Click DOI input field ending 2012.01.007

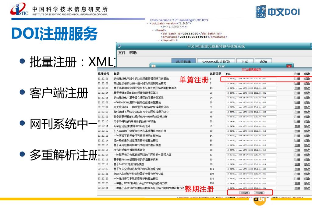click(251, 107)
